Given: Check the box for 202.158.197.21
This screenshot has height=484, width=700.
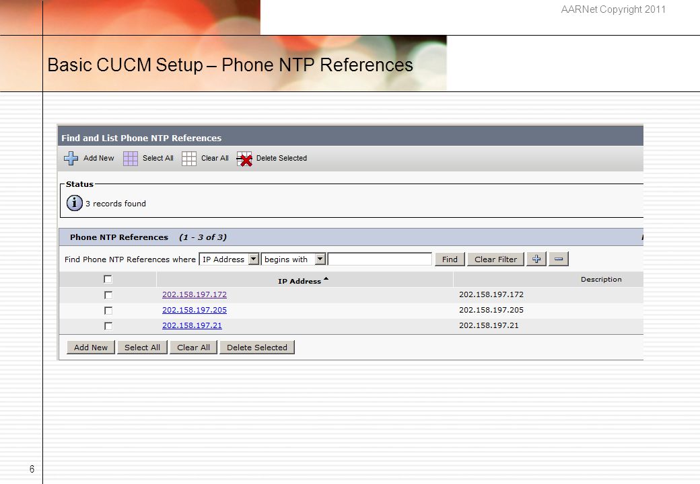Looking at the screenshot, I should pyautogui.click(x=108, y=326).
